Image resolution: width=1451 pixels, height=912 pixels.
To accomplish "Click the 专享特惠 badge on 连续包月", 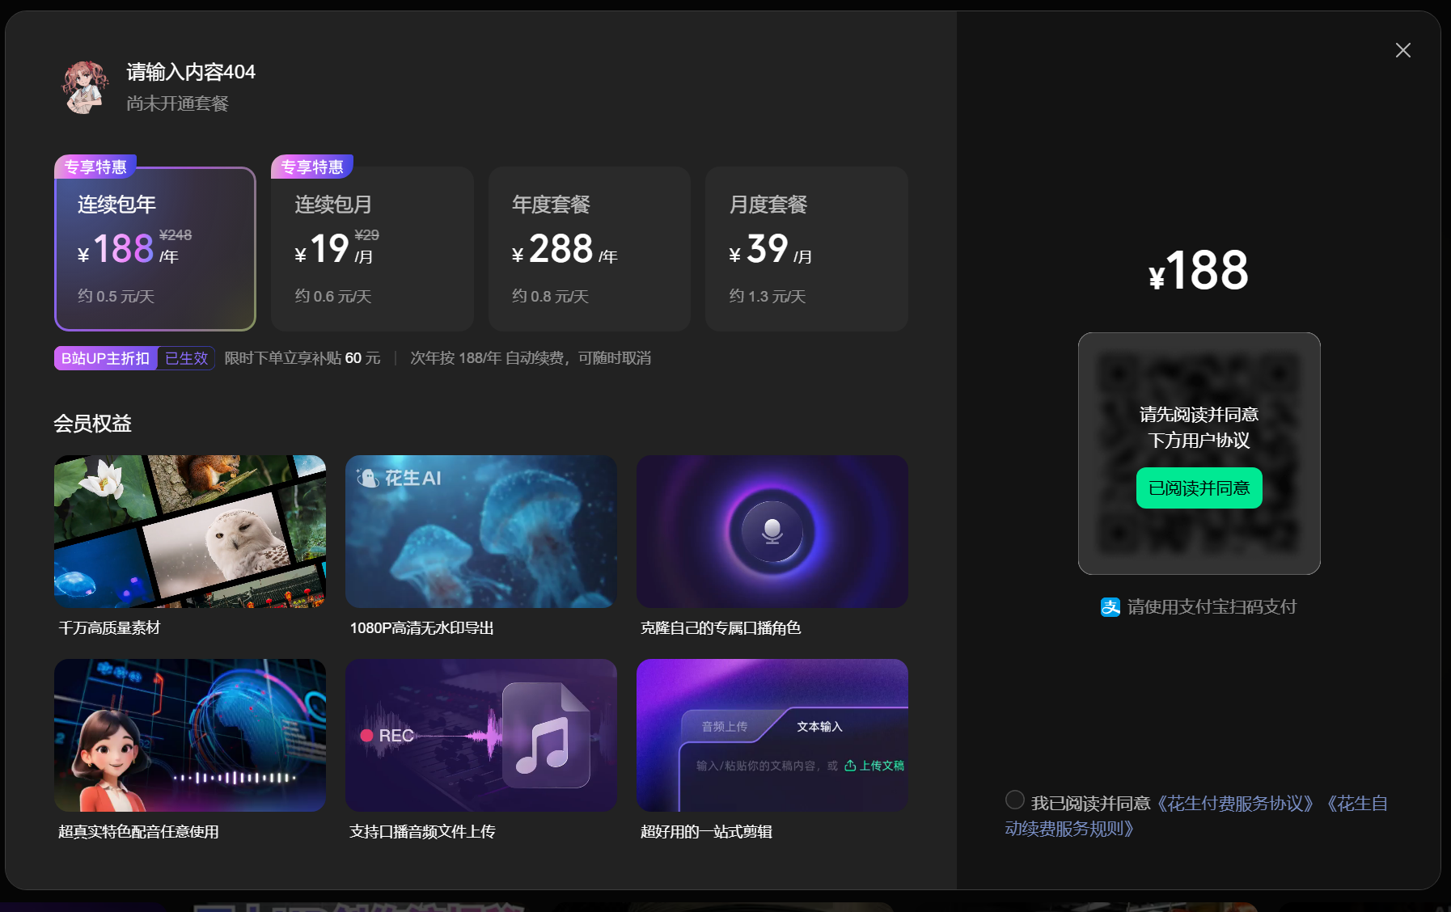I will [x=312, y=167].
